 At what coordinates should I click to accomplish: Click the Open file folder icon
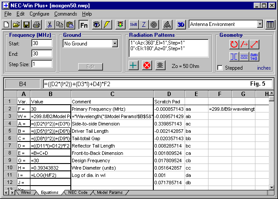pyautogui.click(x=16, y=25)
